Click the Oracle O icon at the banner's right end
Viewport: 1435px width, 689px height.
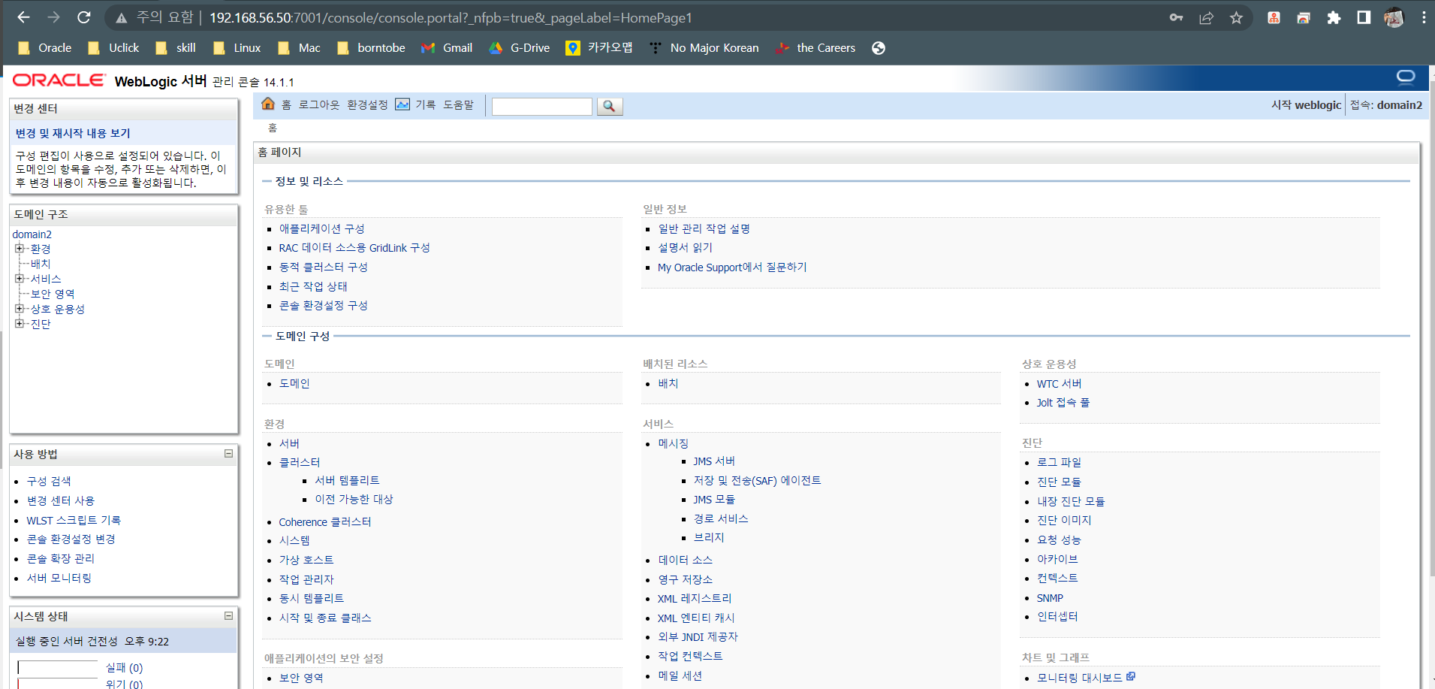click(1406, 77)
